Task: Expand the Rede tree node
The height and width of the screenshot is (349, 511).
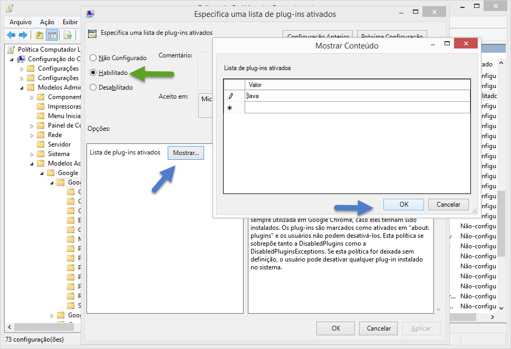Action: 32,135
